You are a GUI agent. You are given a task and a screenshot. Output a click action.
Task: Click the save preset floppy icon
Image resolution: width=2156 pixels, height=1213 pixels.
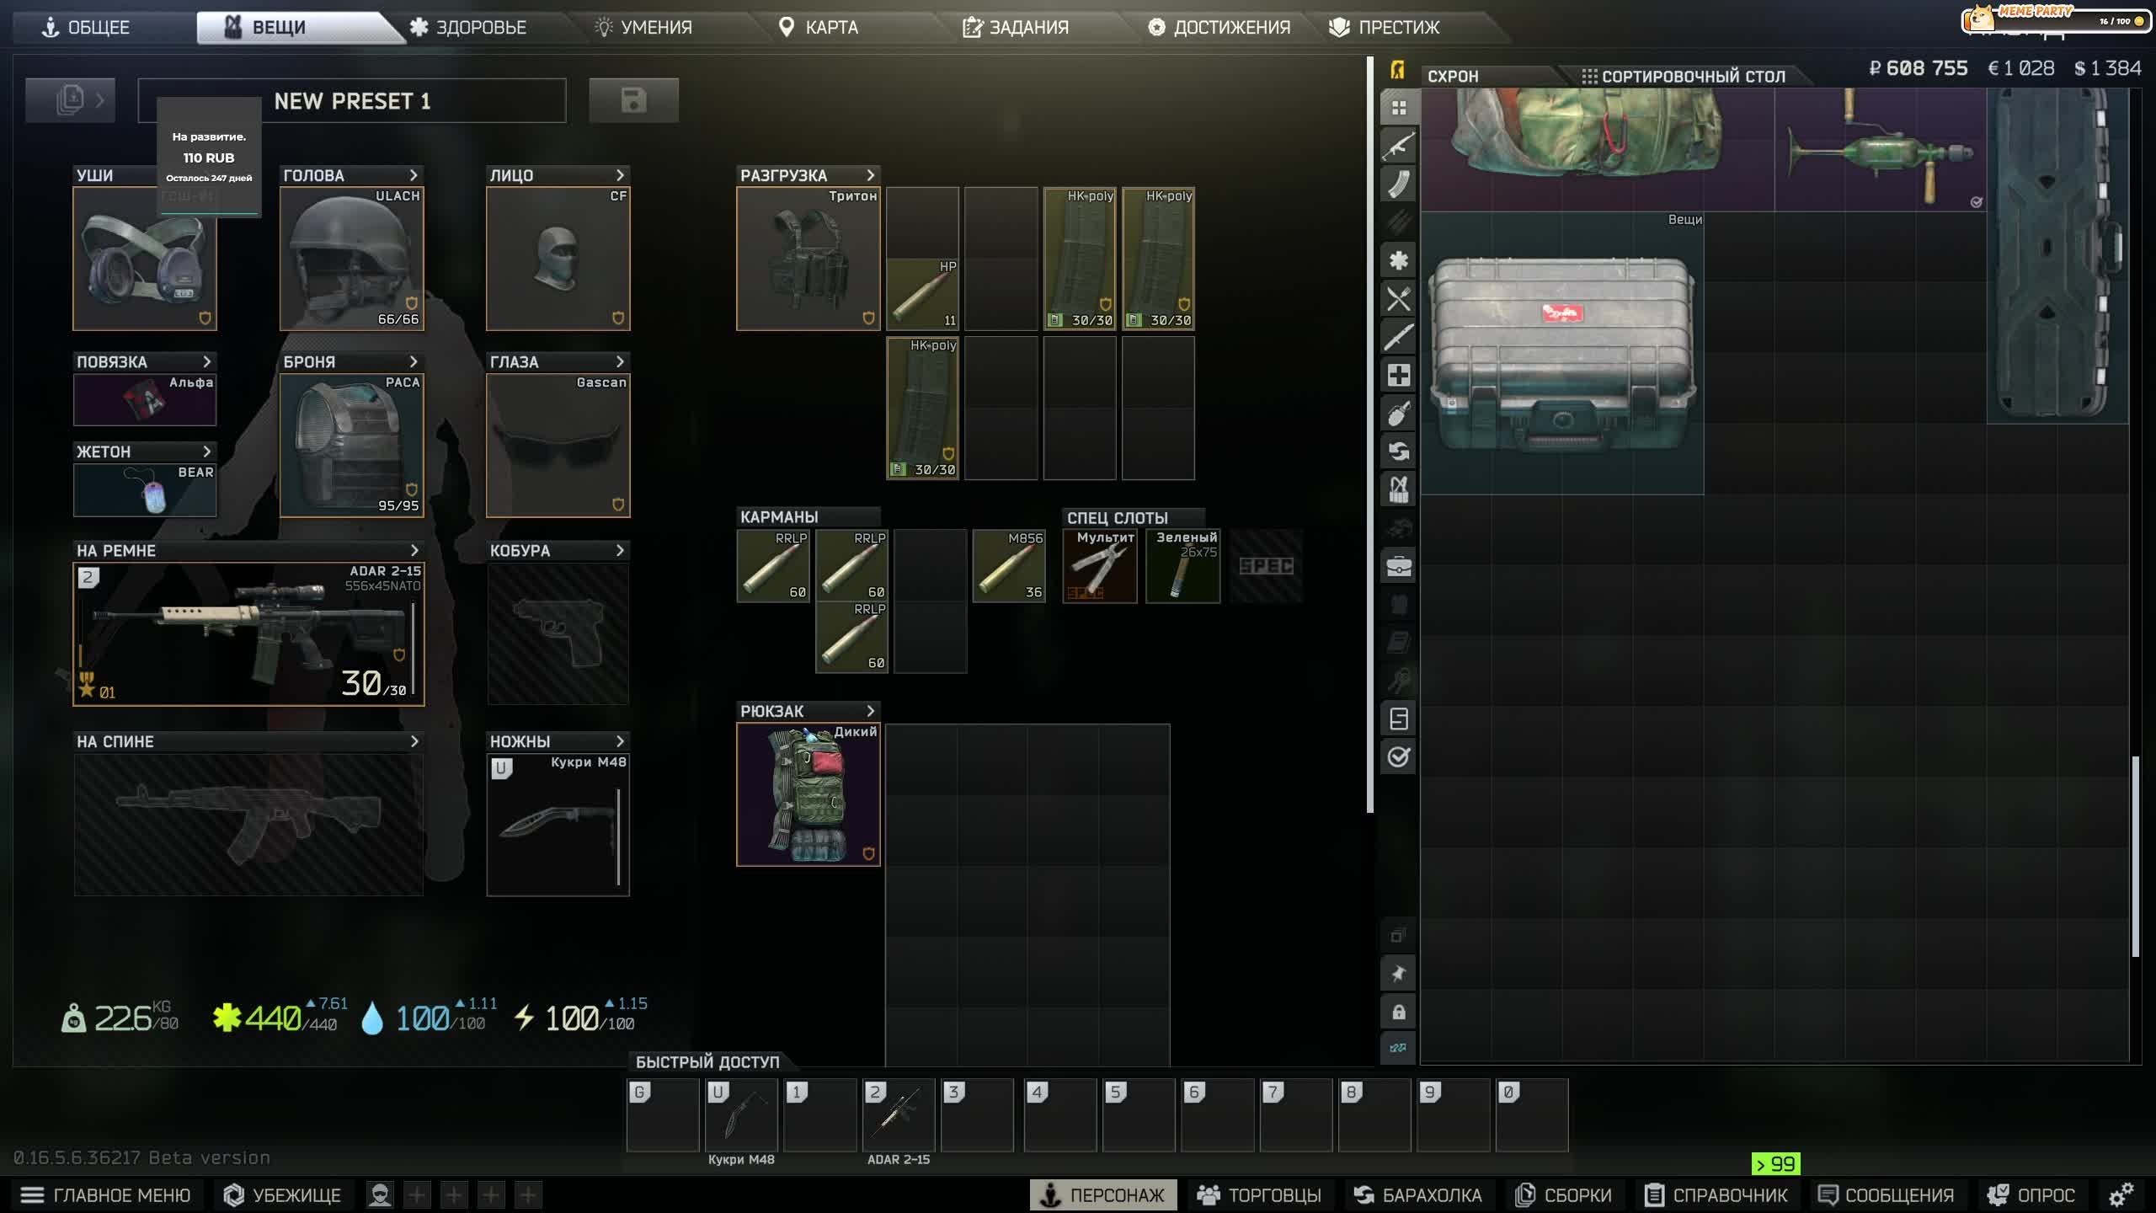point(633,100)
